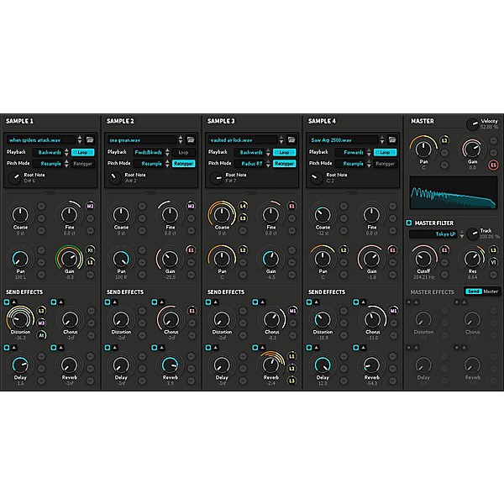This screenshot has width=504, height=504.
Task: Select L4 modulator badge on Sample 3 Coarse
Action: (x=243, y=206)
